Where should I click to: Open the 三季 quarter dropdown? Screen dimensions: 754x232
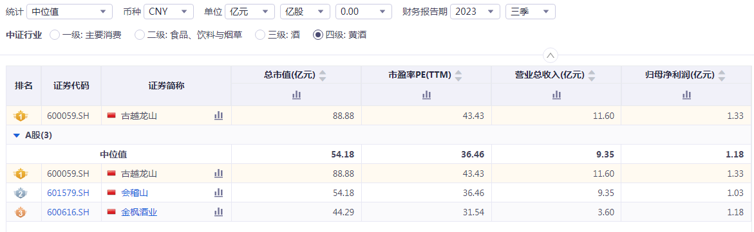(x=531, y=12)
